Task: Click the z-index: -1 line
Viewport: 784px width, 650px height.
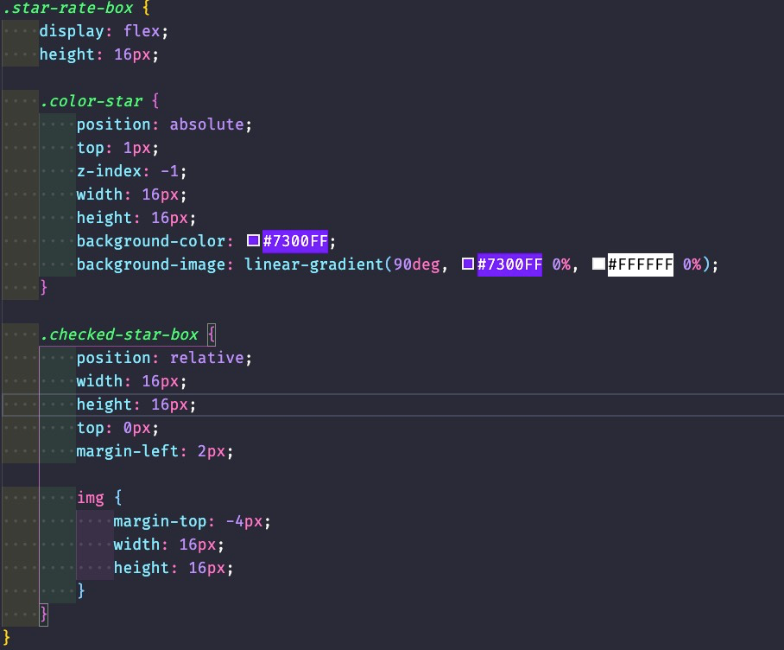Action: [132, 171]
